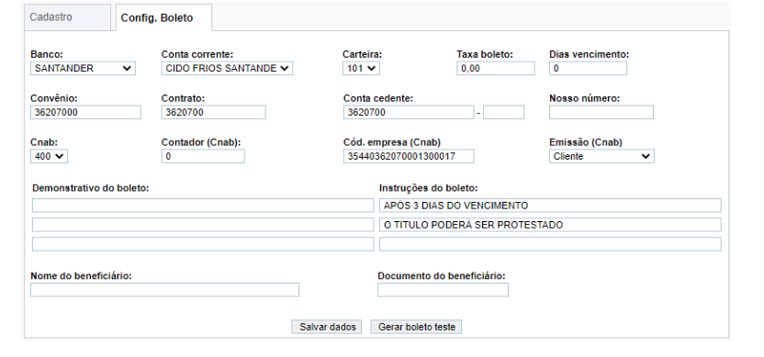
Task: Open the Emissão (Cnab) dropdown showing Cliente
Action: point(601,156)
